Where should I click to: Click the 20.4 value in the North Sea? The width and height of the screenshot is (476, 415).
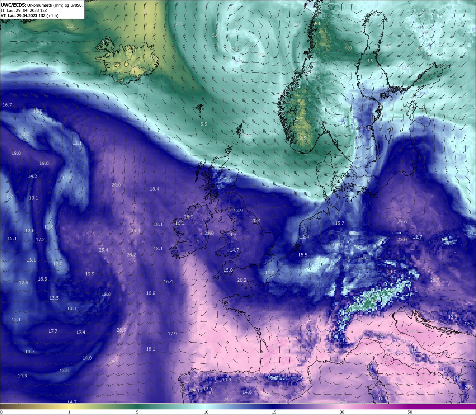point(256,221)
